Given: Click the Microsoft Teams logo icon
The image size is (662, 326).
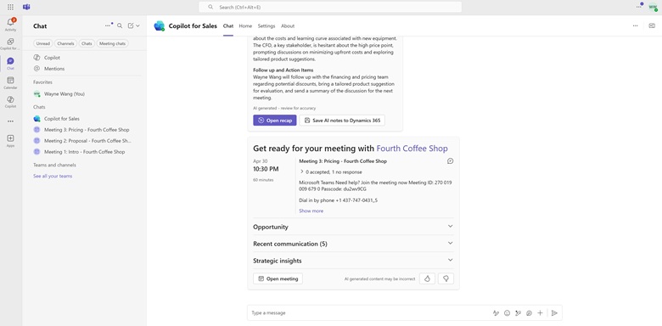Looking at the screenshot, I should (26, 7).
